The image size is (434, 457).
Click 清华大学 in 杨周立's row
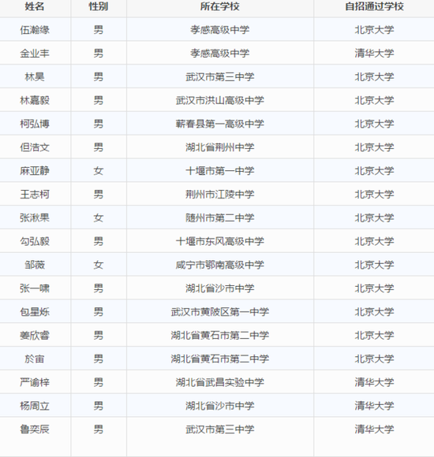374,406
